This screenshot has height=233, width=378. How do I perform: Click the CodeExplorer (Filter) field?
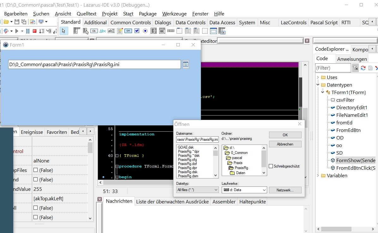pyautogui.click(x=333, y=68)
